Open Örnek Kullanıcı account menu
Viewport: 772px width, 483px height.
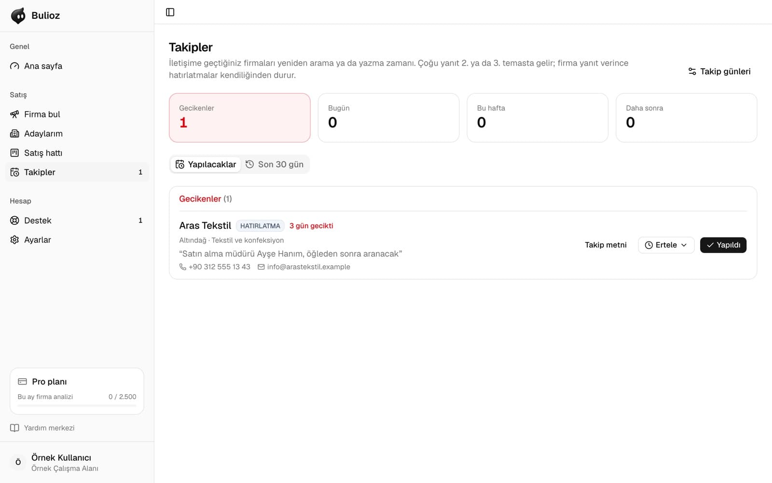(x=77, y=462)
